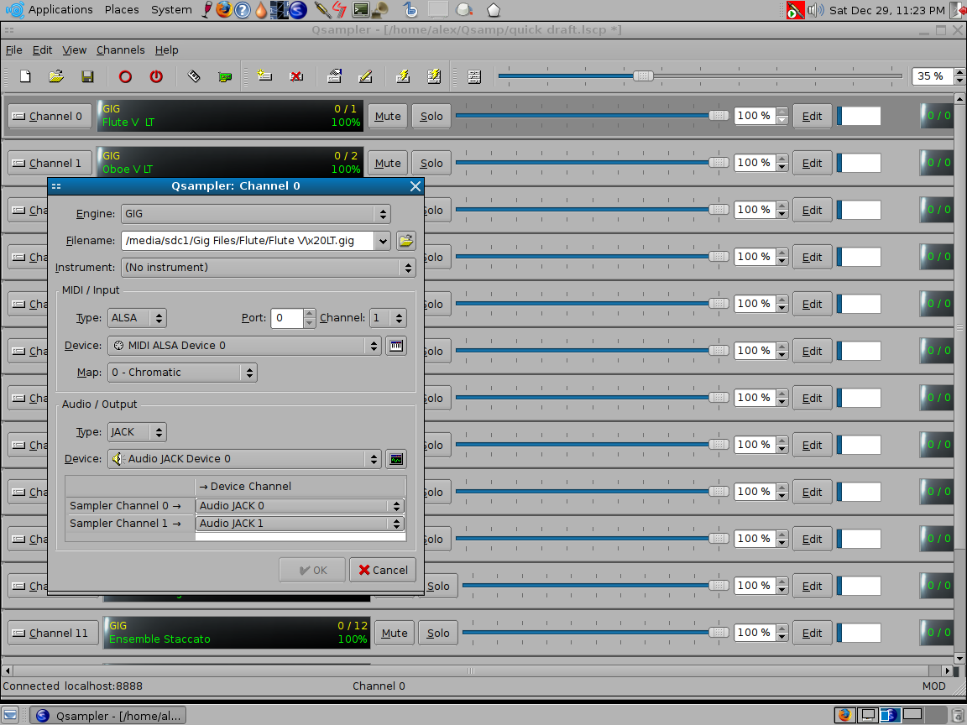Open the Audio JACK Device 0 dropdown
This screenshot has height=725, width=967.
coord(244,459)
